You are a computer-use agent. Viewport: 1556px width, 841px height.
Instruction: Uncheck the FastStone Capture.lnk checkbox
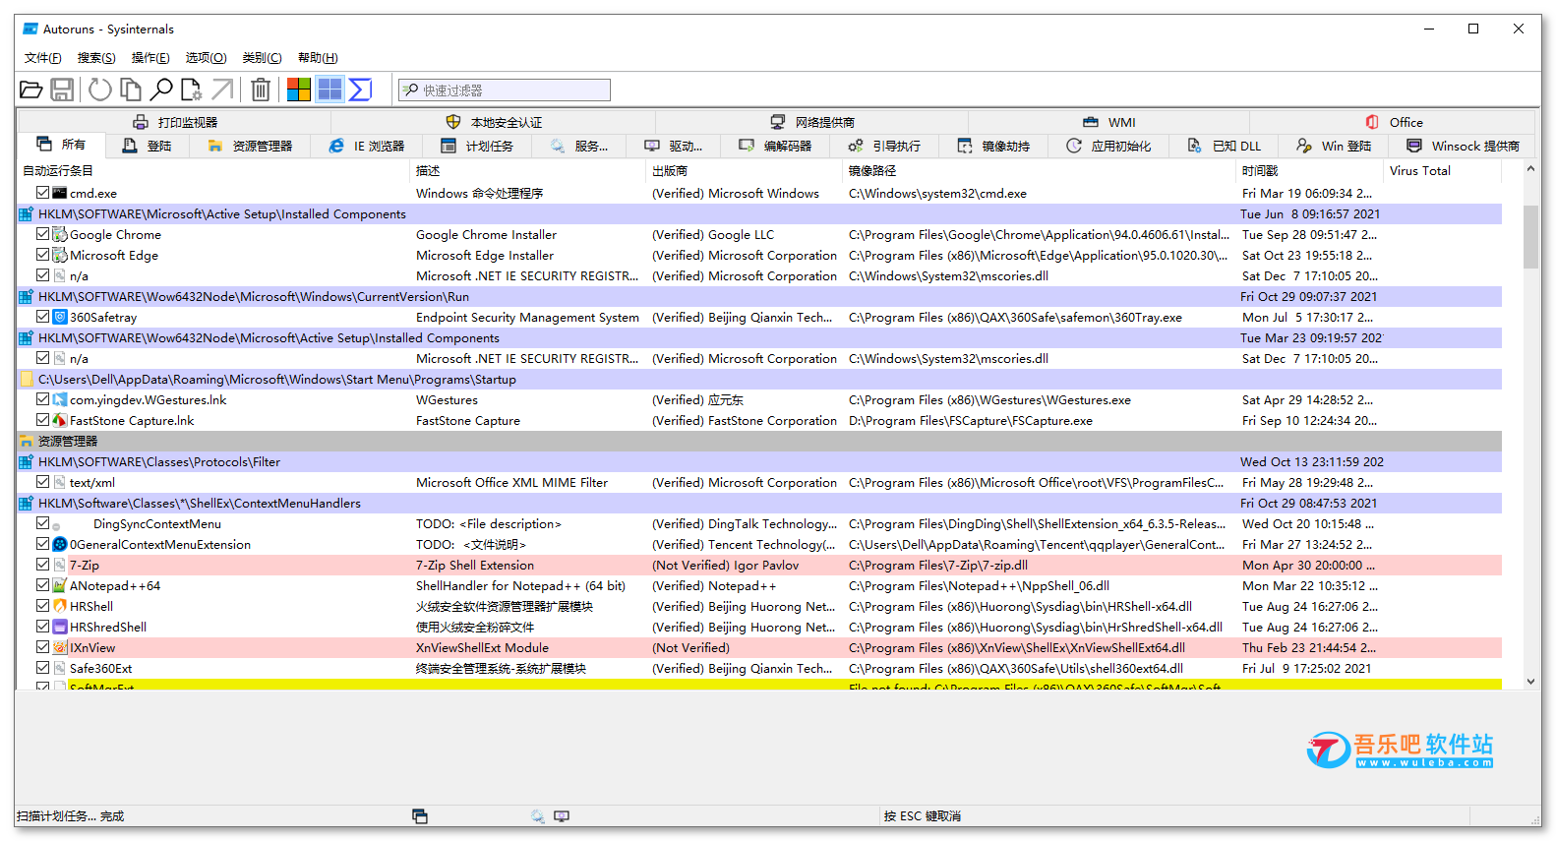coord(42,420)
